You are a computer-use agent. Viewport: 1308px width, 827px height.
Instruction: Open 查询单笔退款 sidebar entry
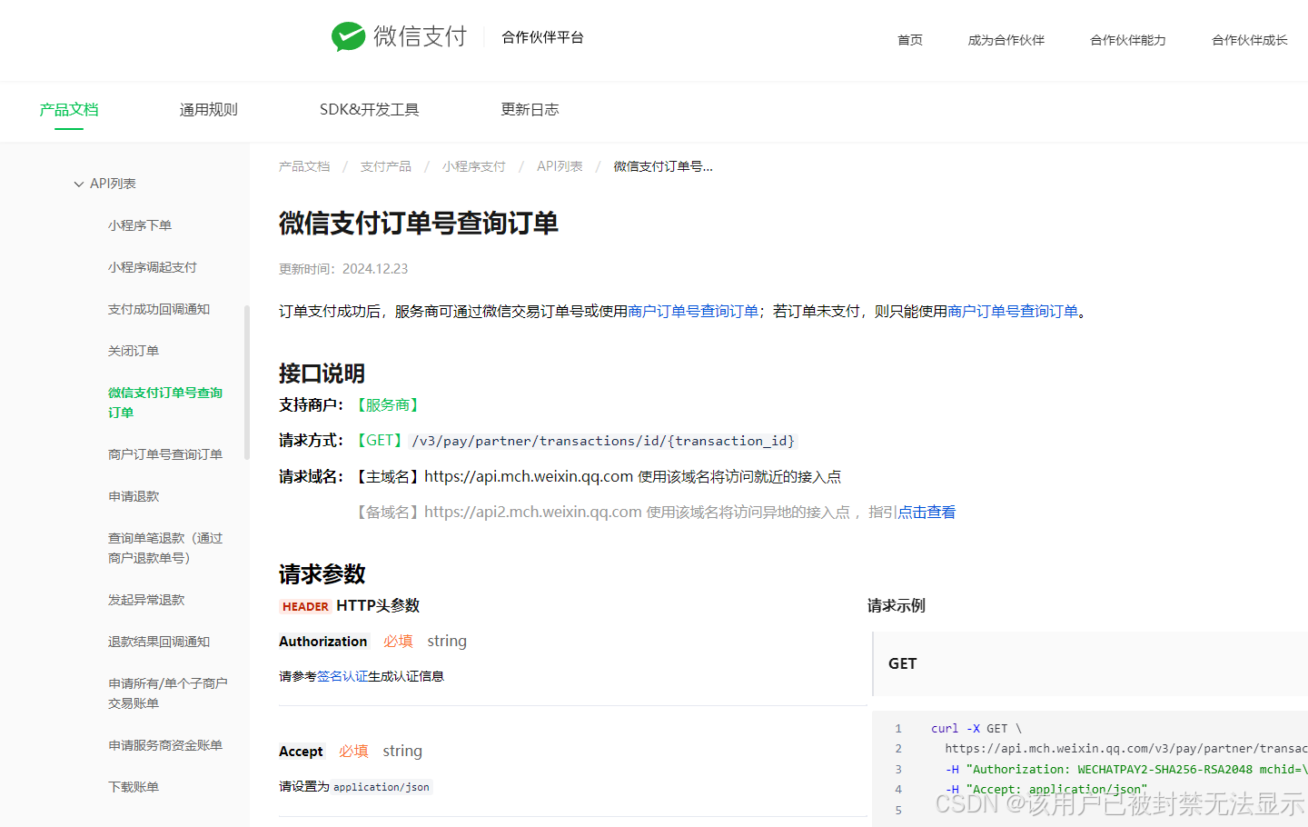coord(165,548)
